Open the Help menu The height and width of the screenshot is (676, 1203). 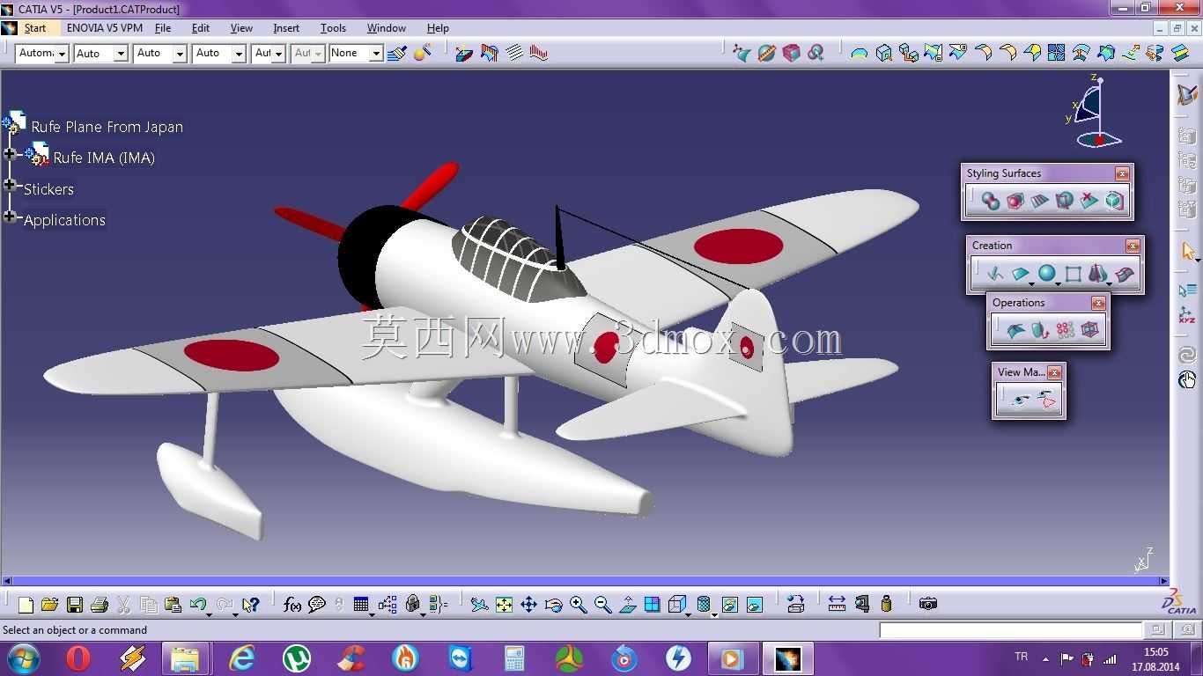click(x=438, y=28)
